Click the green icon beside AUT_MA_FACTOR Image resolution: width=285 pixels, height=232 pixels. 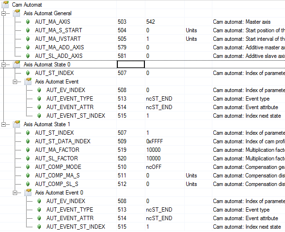(x=28, y=149)
